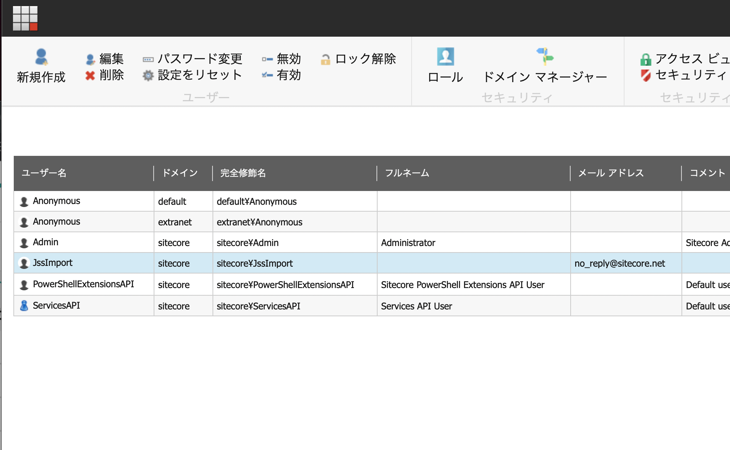Open the ドメイン マネージャー signpost icon

coord(545,57)
